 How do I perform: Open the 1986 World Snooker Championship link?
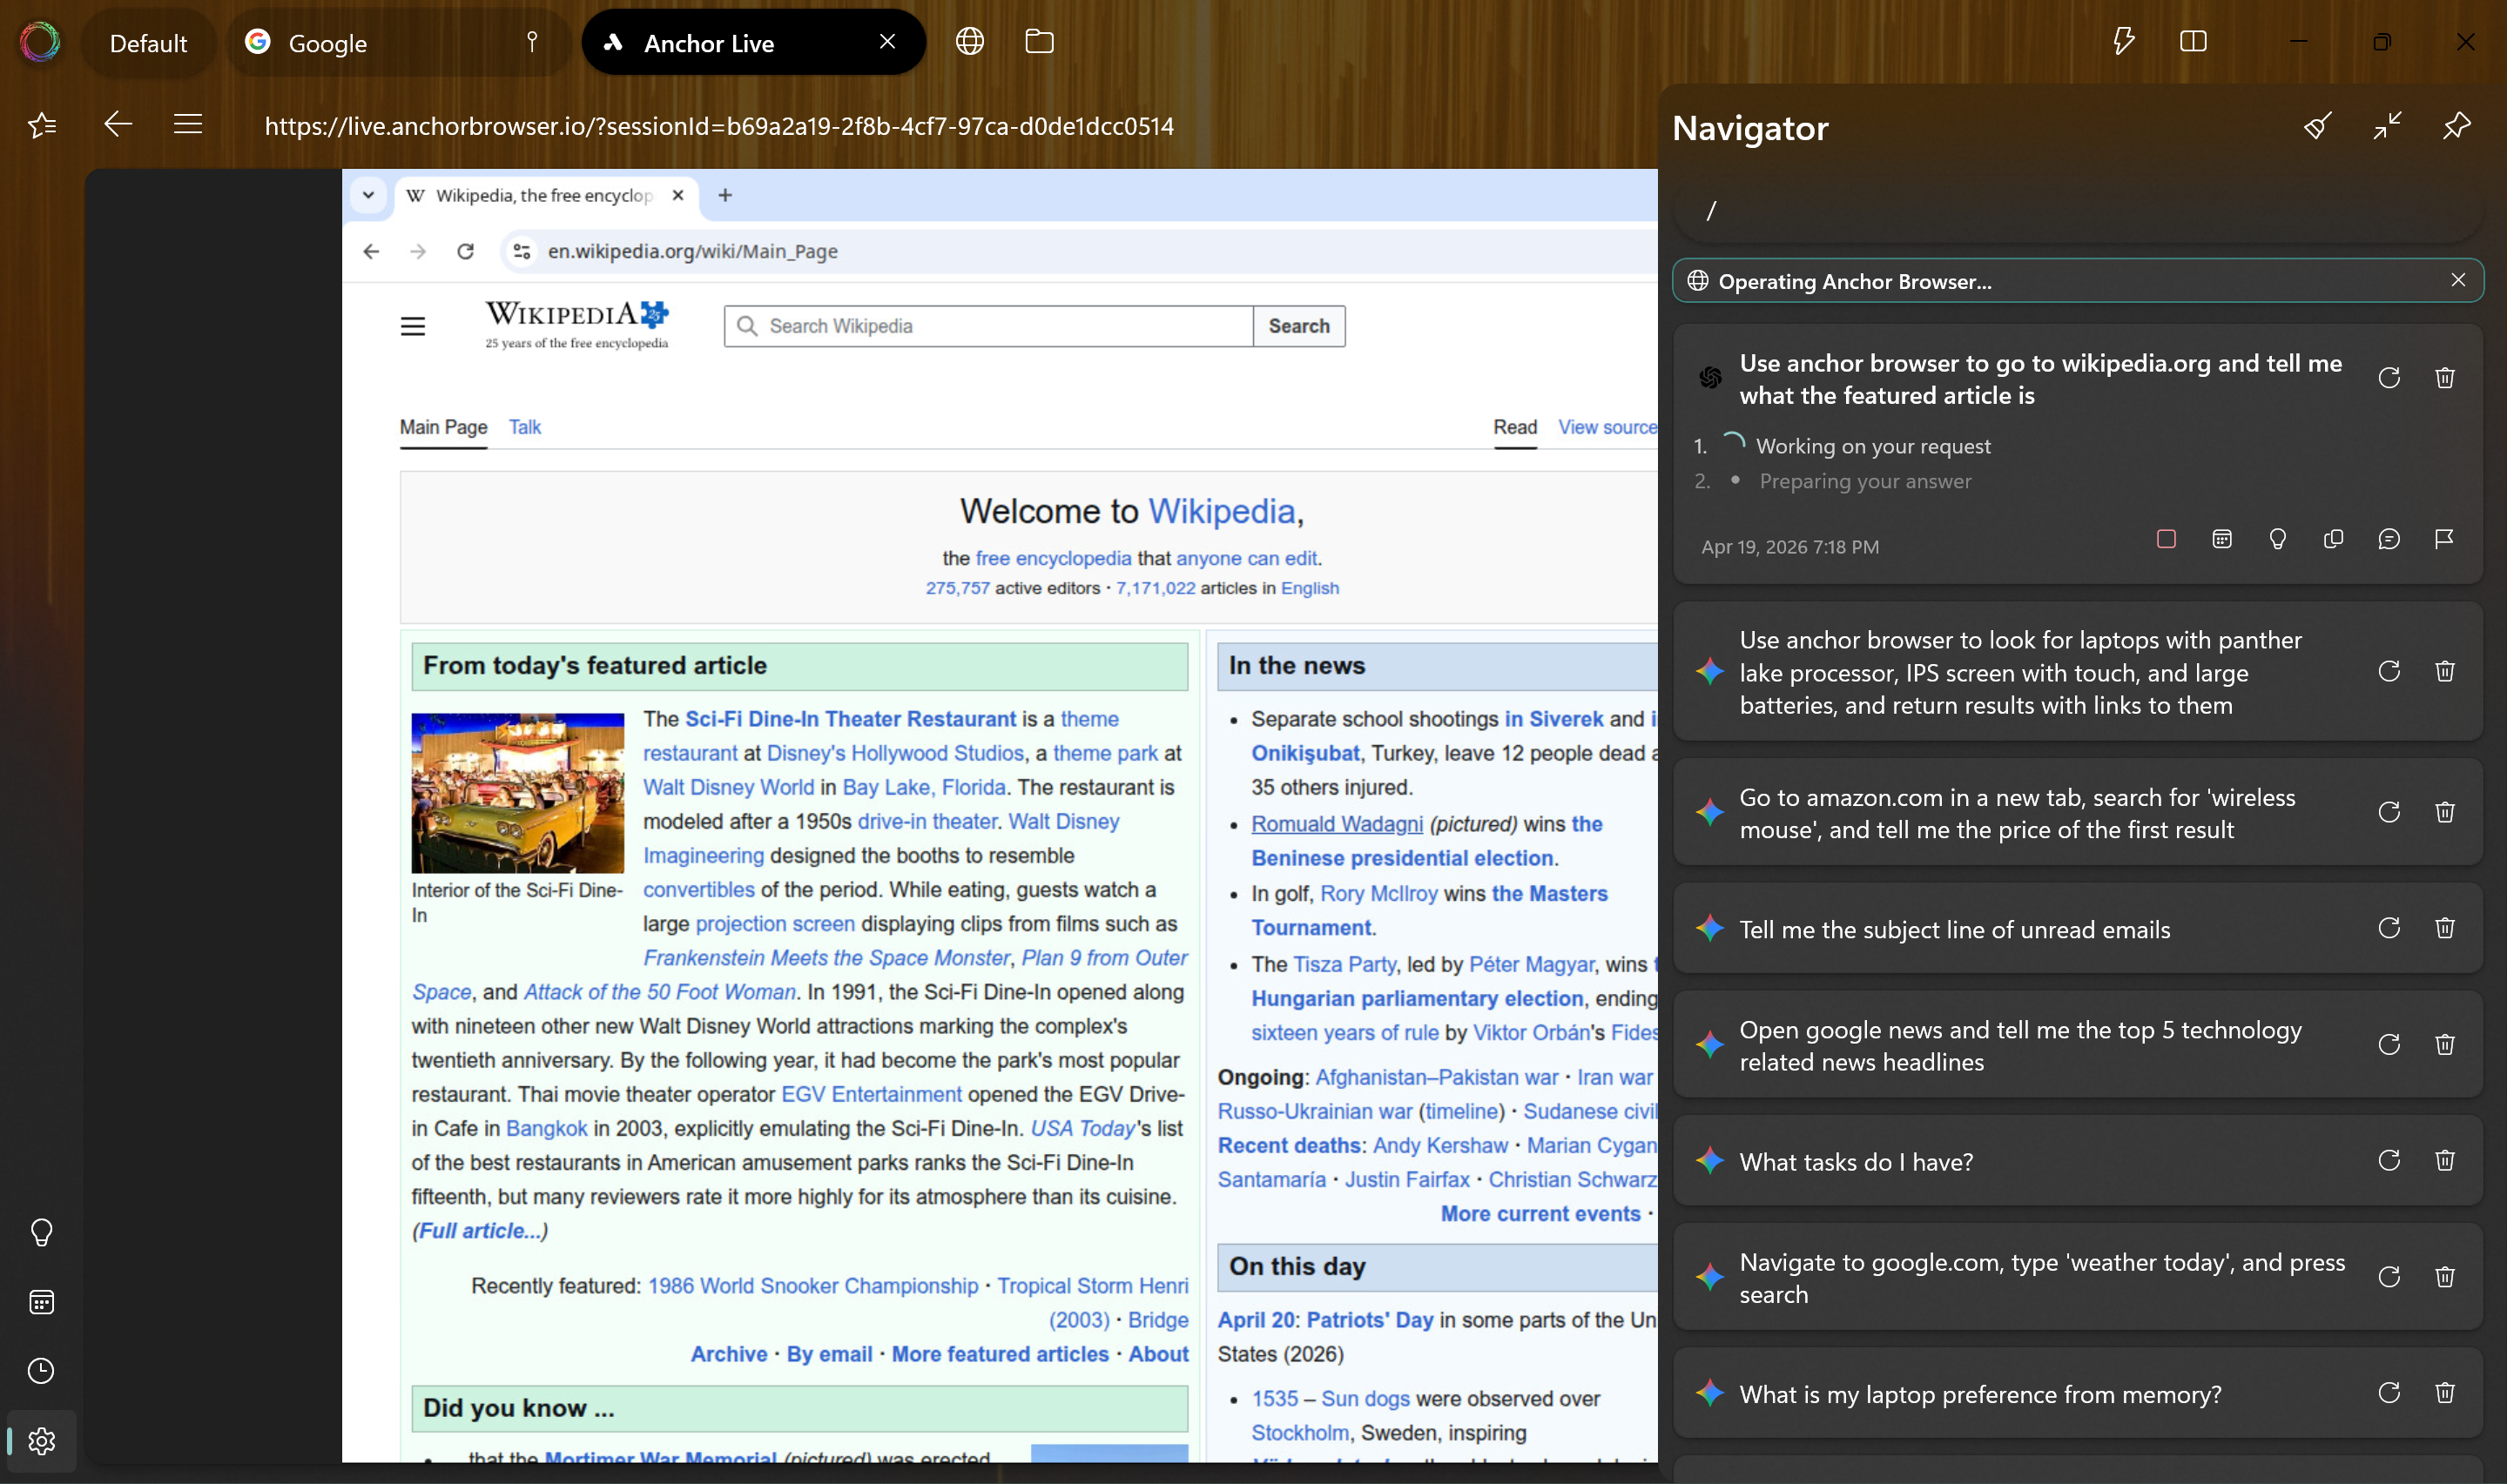[x=812, y=1286]
